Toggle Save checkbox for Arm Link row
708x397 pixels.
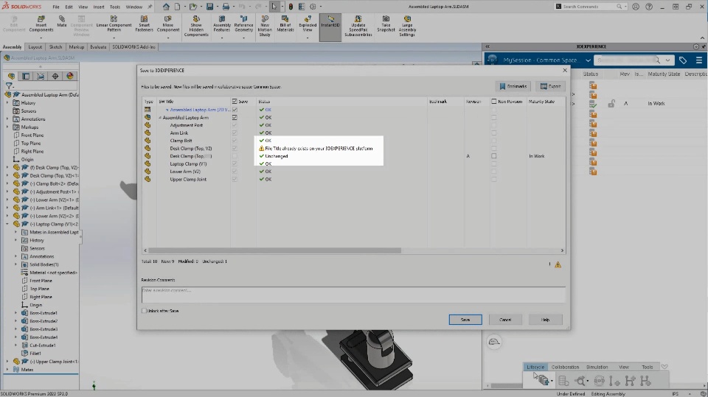(235, 133)
